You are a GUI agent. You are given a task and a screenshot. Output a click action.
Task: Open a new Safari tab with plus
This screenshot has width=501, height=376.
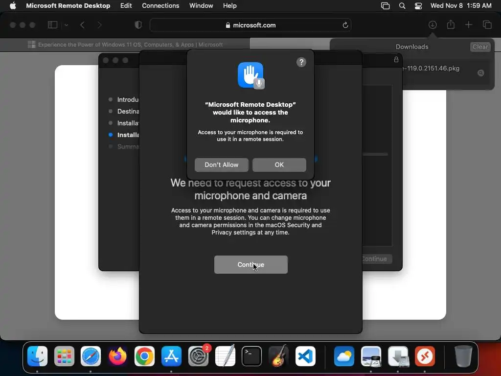coord(468,24)
